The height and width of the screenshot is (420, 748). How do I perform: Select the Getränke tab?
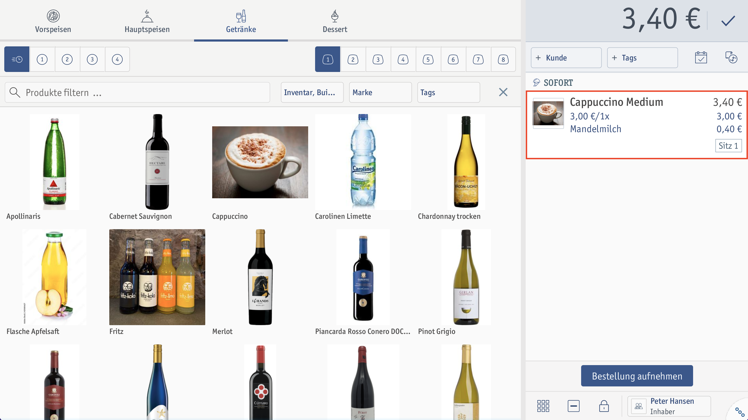click(241, 21)
